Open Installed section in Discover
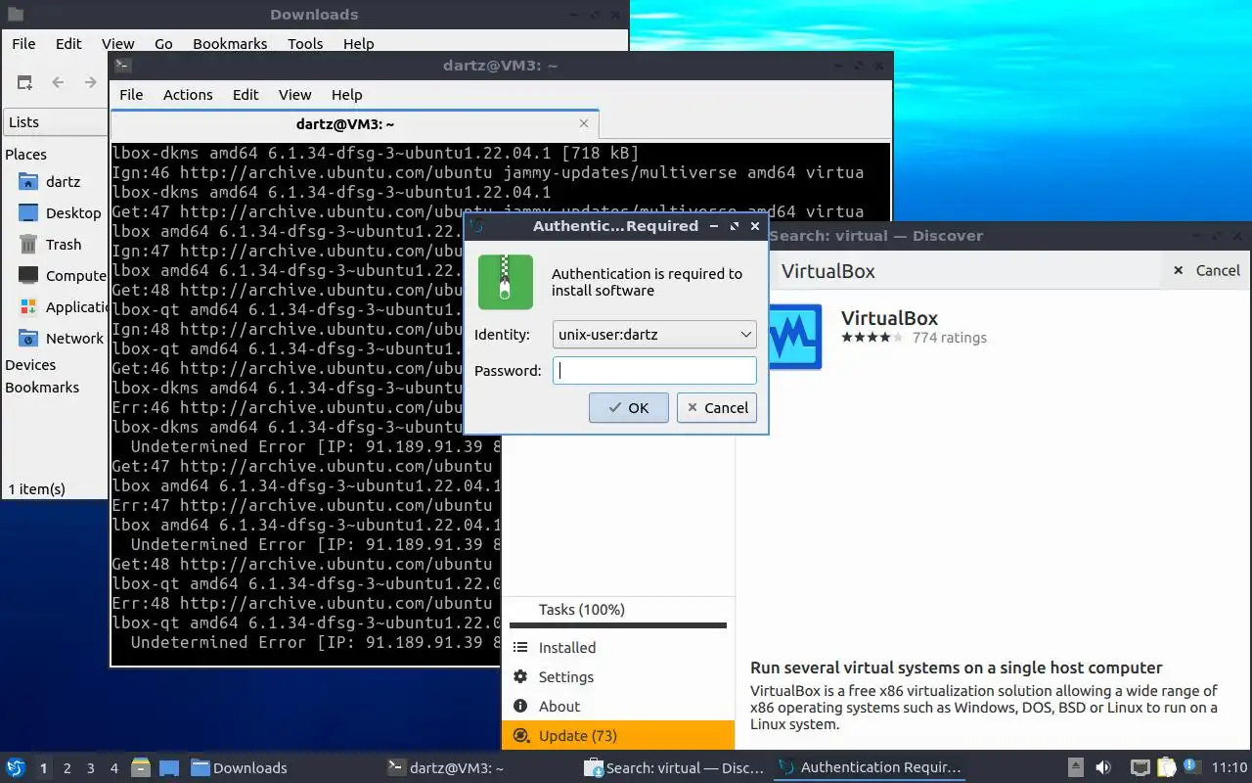This screenshot has height=783, width=1252. [618, 647]
